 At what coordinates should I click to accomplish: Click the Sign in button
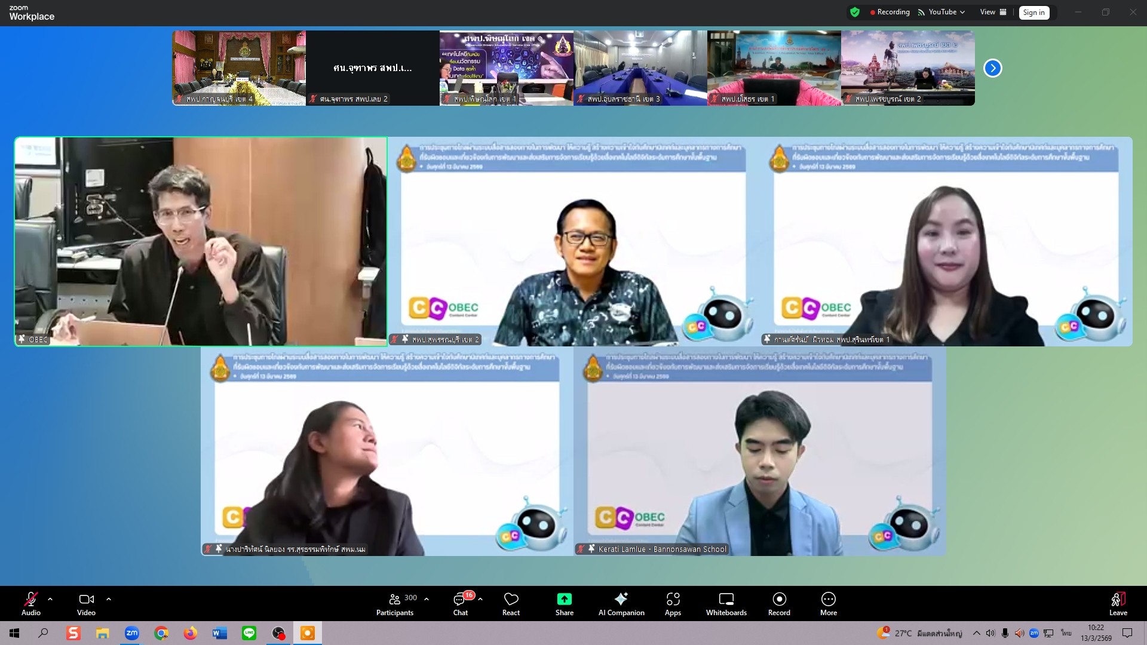(x=1033, y=13)
